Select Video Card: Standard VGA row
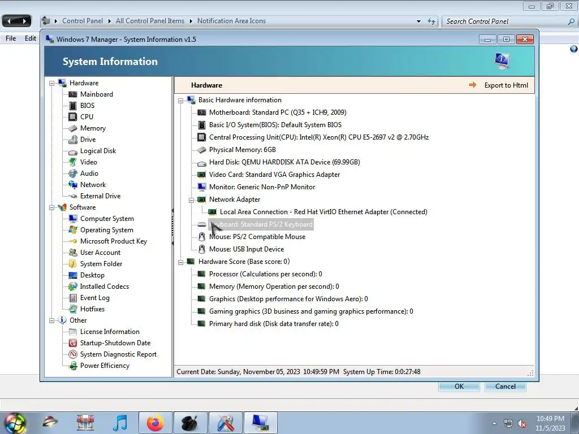Screen dimensions: 579x434 (x=274, y=175)
